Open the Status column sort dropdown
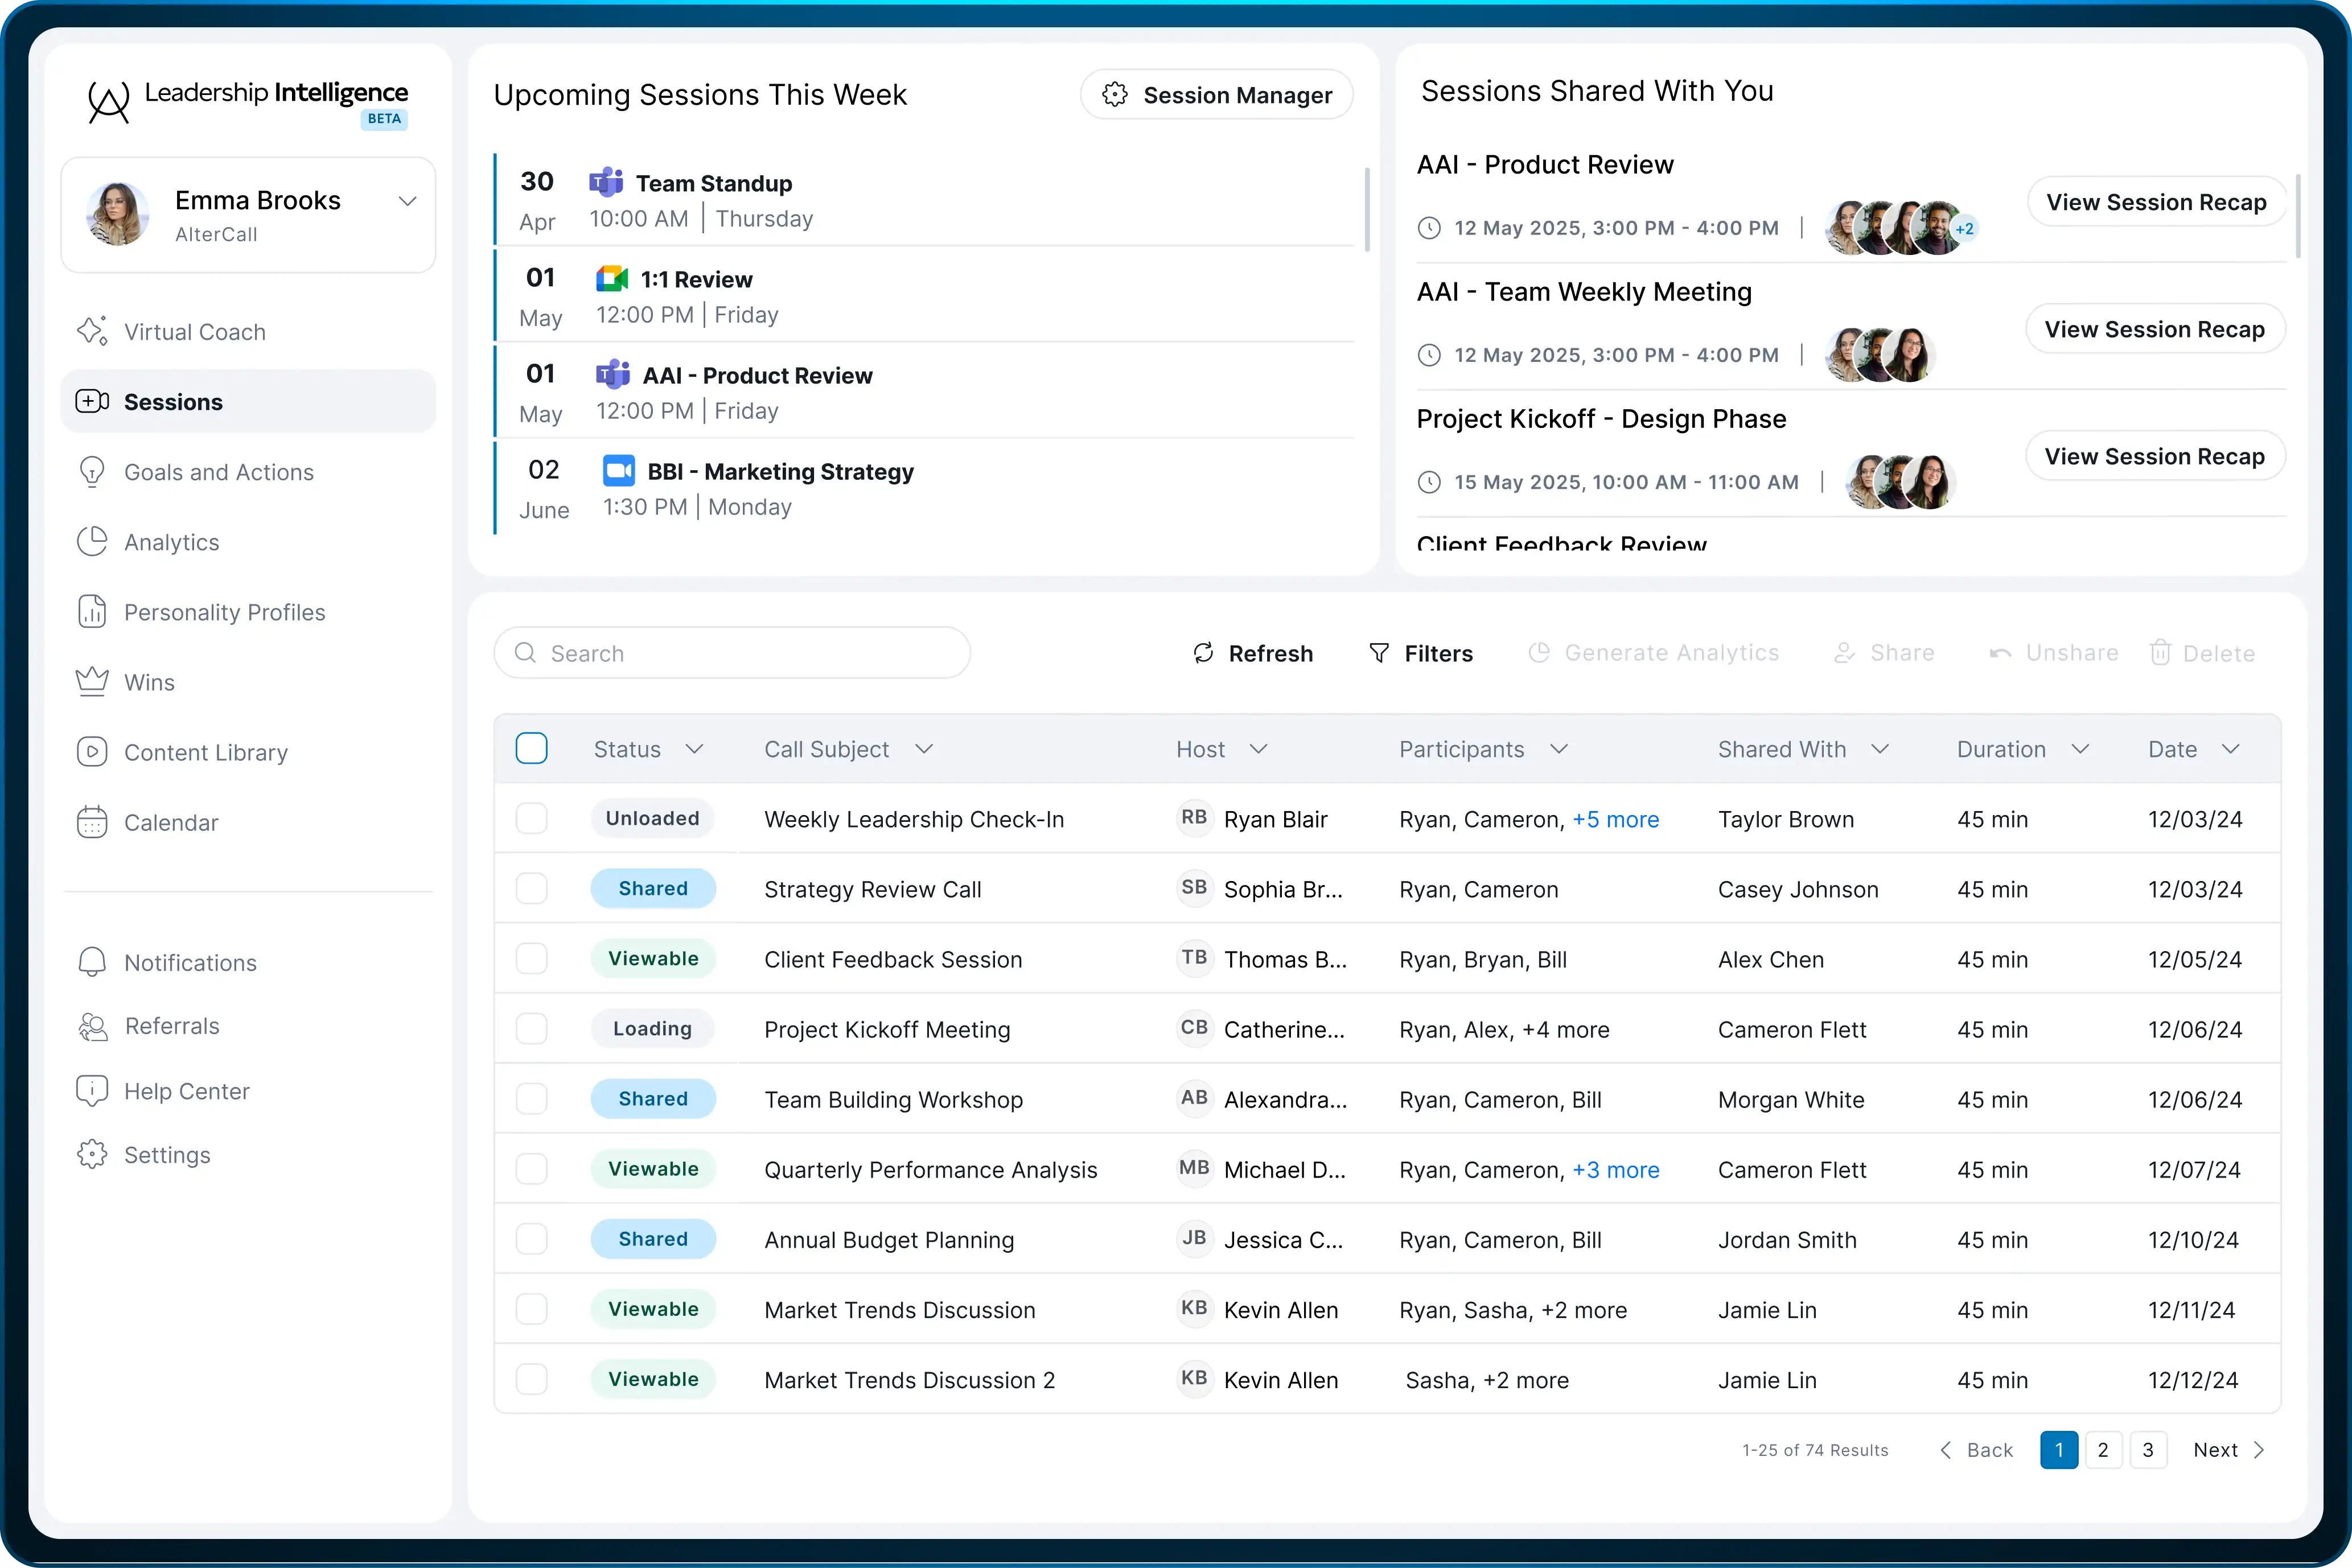 (x=694, y=749)
